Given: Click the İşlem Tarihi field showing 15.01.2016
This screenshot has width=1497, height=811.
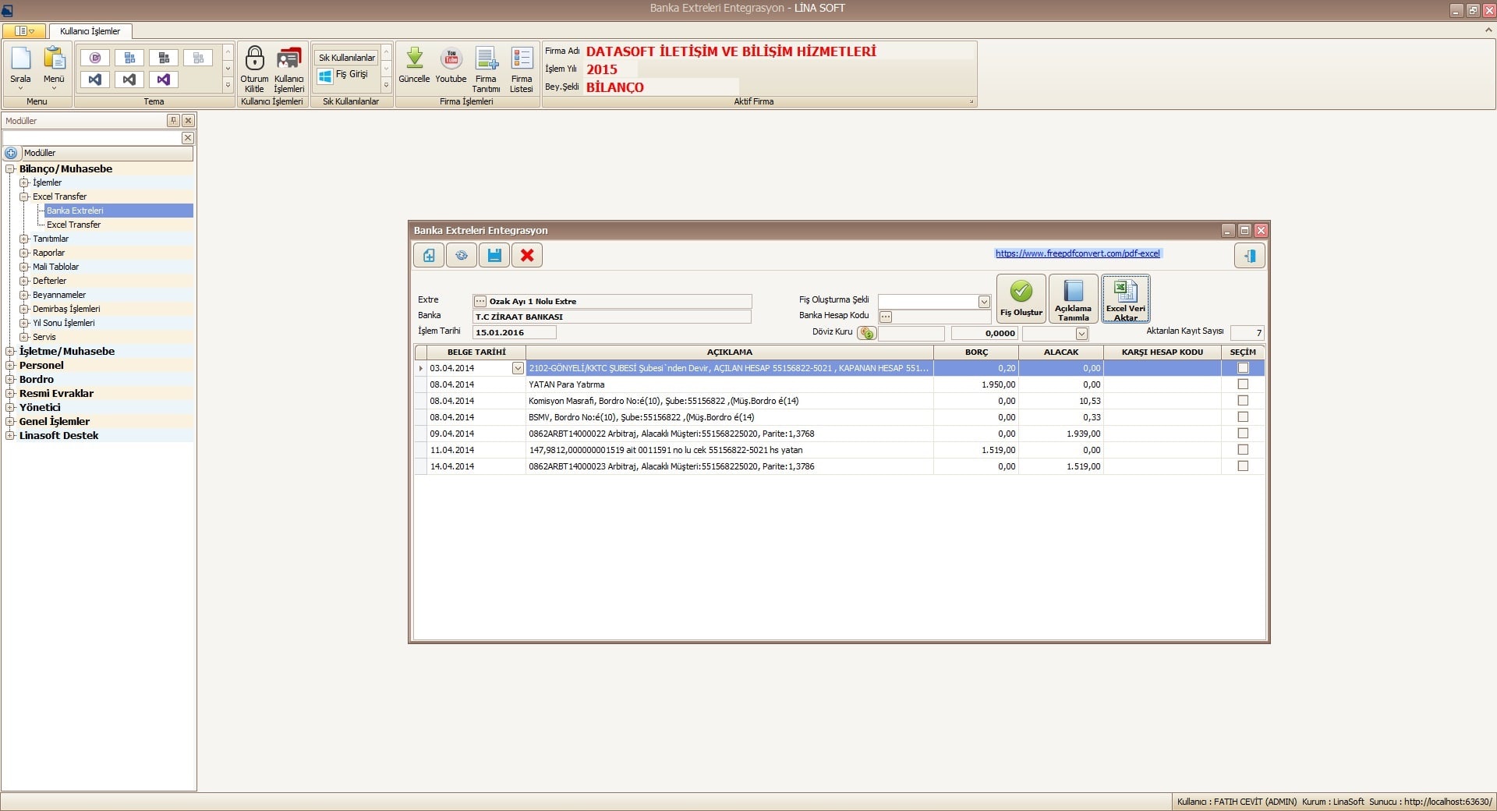Looking at the screenshot, I should (x=515, y=332).
